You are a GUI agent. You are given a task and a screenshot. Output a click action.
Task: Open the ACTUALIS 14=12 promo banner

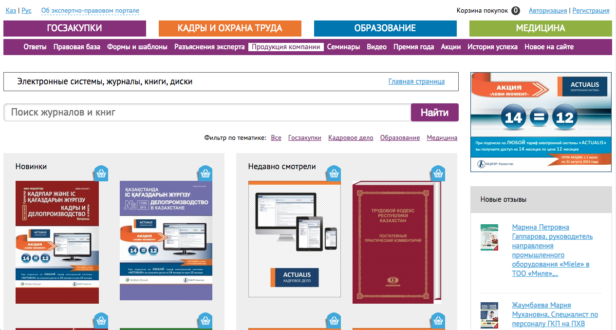point(541,122)
